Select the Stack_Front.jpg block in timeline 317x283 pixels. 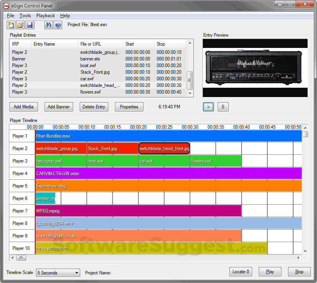[112, 149]
